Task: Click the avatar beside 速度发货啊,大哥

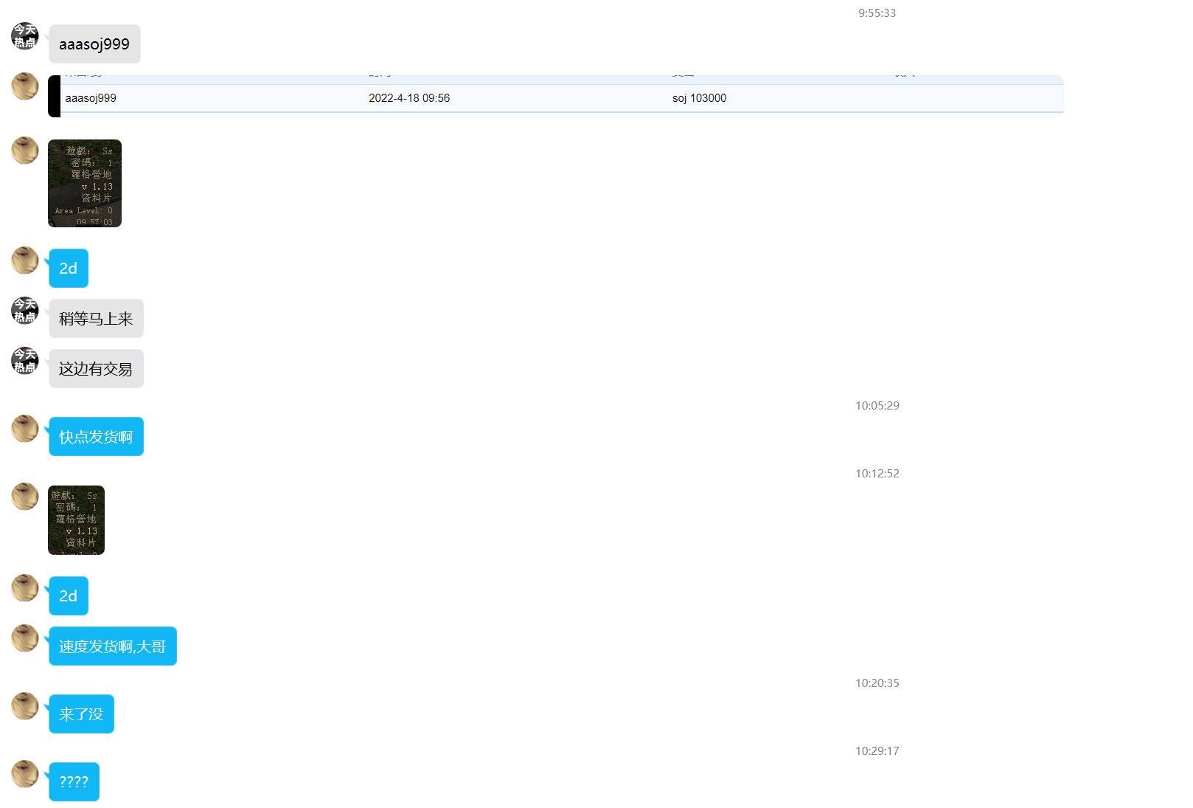Action: click(x=25, y=638)
